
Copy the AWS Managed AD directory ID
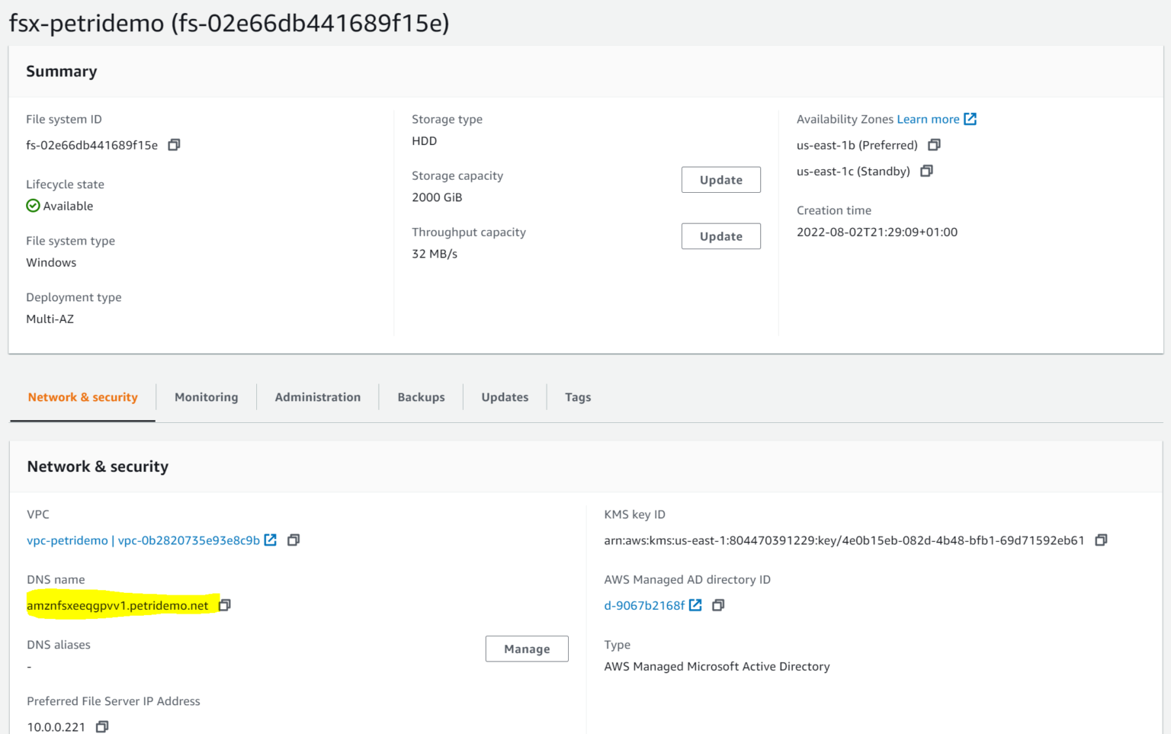717,605
